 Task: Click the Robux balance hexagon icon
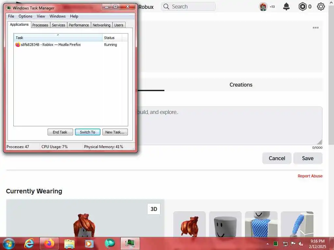[302, 7]
